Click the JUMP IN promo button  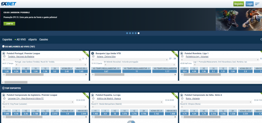pos(9,24)
